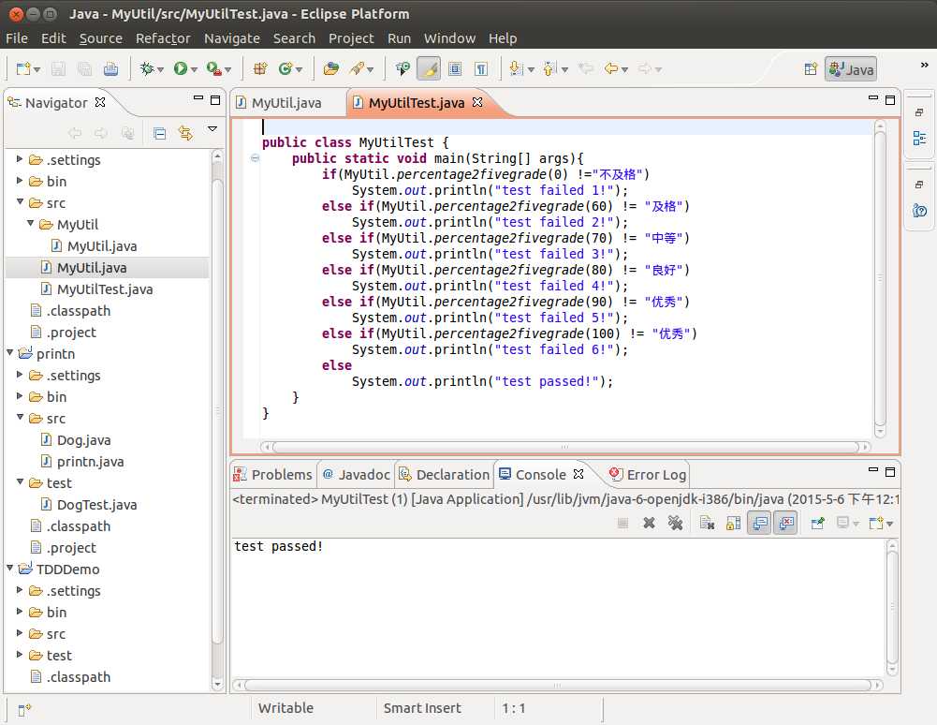Screen dimensions: 937x725
Task: Click the green Run button icon
Action: tap(181, 68)
